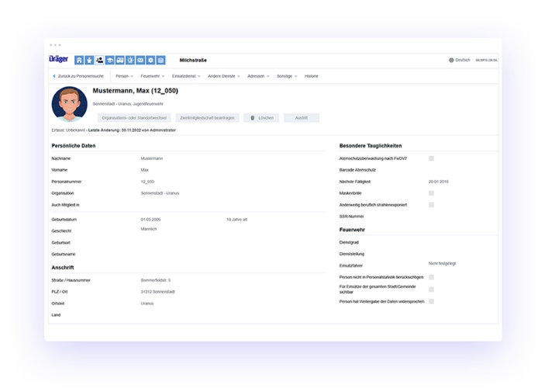Open the persons (people) module icon

pos(99,60)
